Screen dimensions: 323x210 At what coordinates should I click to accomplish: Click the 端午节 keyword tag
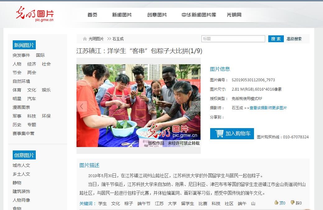(144, 203)
